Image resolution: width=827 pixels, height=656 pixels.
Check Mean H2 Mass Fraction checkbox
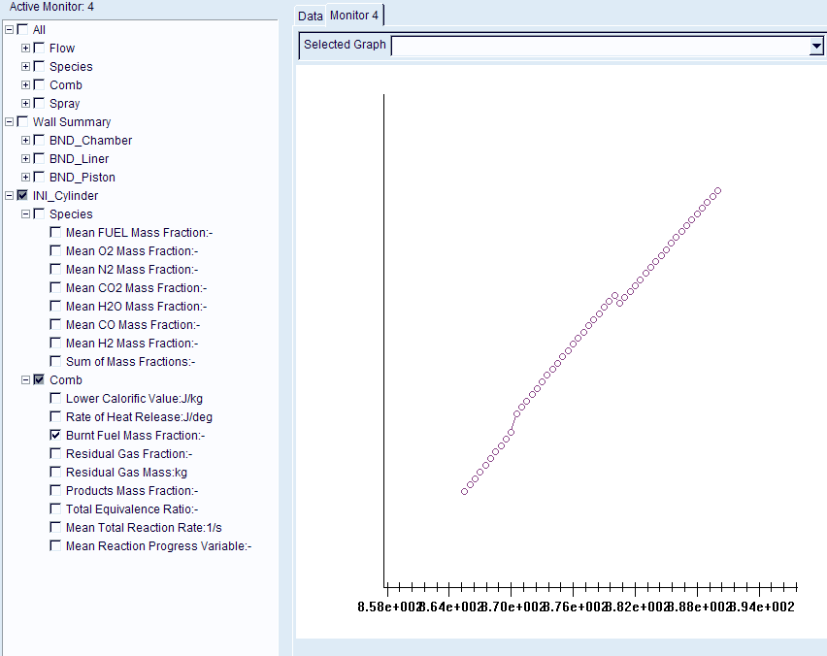pos(55,344)
